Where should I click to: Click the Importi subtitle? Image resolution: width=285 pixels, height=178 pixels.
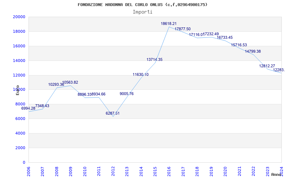(142, 12)
